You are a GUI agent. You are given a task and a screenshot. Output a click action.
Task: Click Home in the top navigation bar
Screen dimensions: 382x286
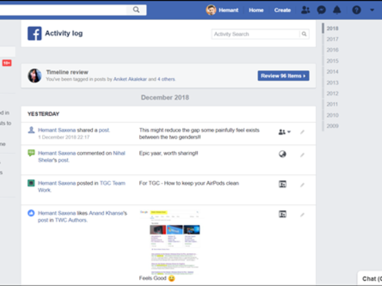[x=256, y=10]
